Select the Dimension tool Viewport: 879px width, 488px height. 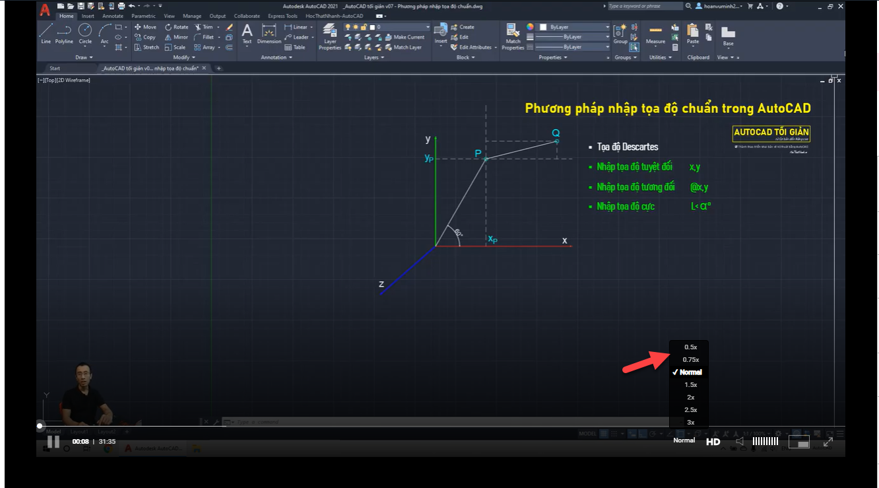269,34
